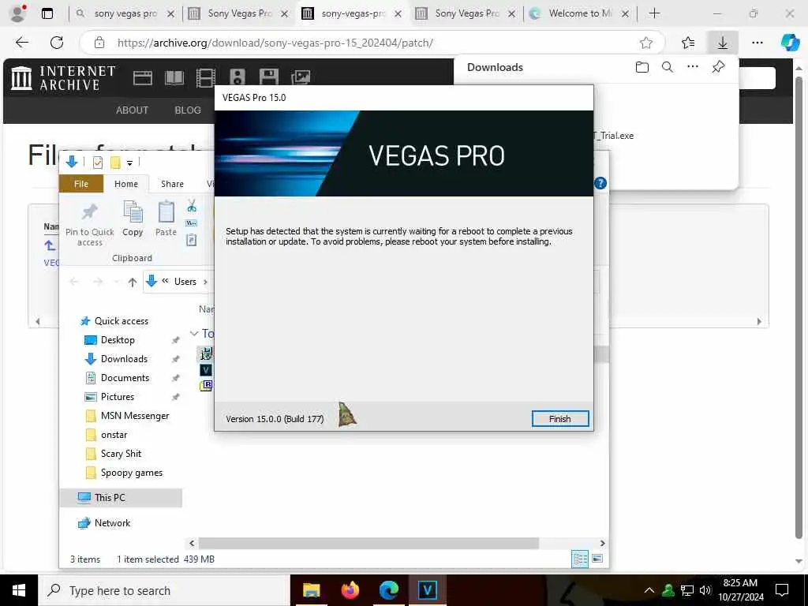
Task: Switch Explorer to large icons view
Action: [598, 559]
